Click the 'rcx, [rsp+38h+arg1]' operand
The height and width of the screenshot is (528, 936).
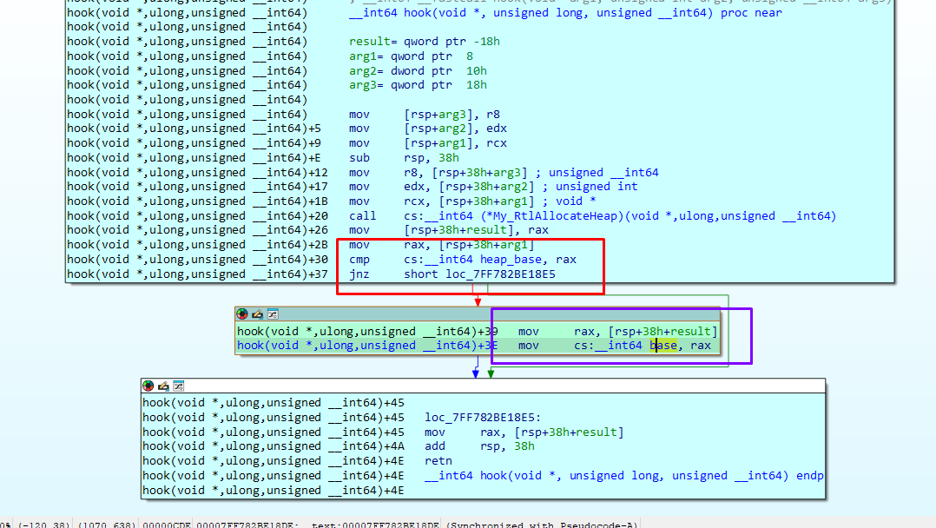pyautogui.click(x=469, y=201)
